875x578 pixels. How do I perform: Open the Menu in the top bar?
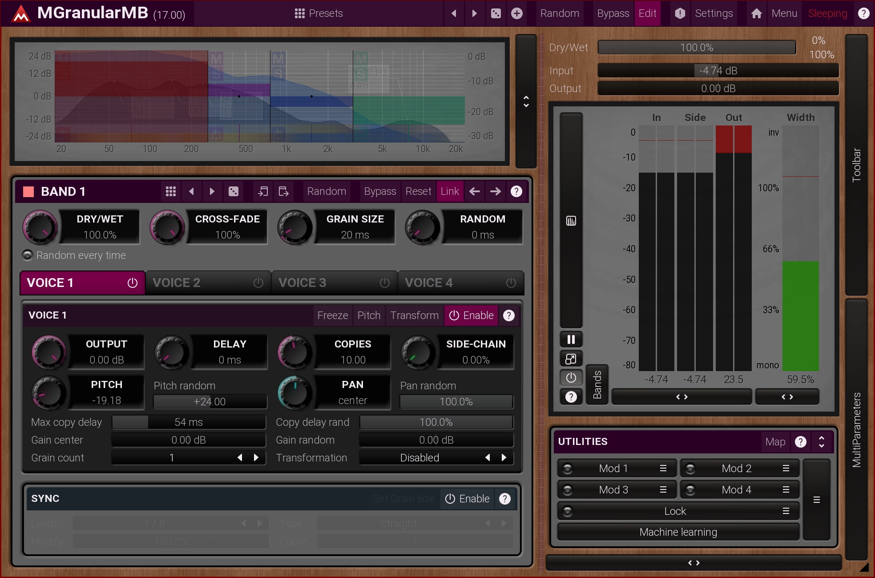point(784,13)
